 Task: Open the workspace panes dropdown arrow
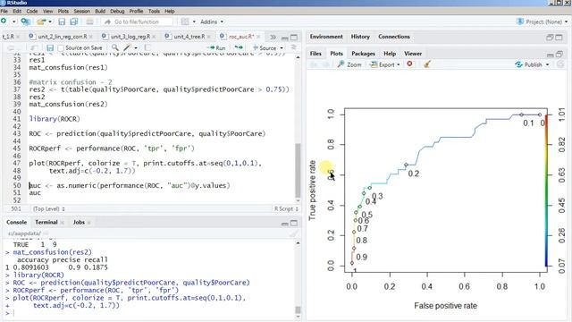click(194, 21)
